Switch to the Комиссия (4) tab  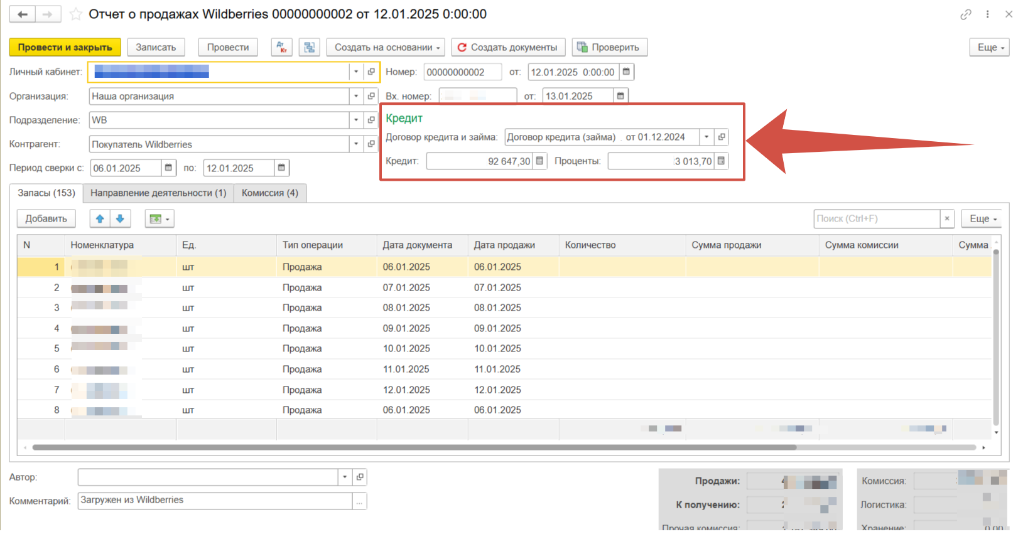click(270, 193)
